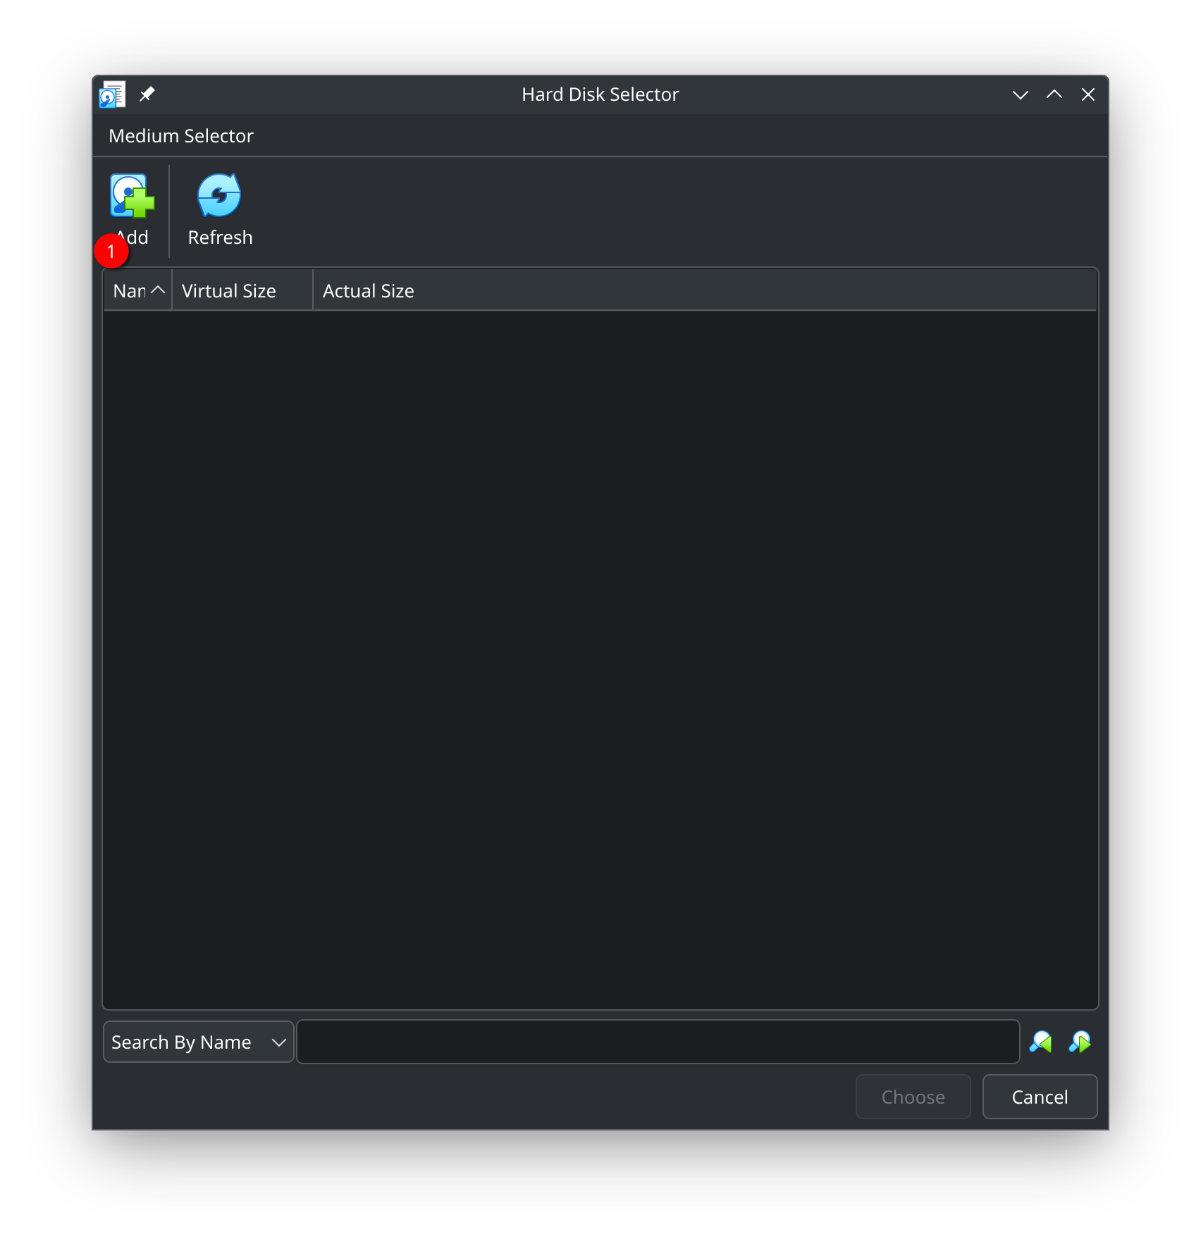Select the Virtual Size column header
Viewport: 1201px width, 1239px height.
tap(228, 290)
